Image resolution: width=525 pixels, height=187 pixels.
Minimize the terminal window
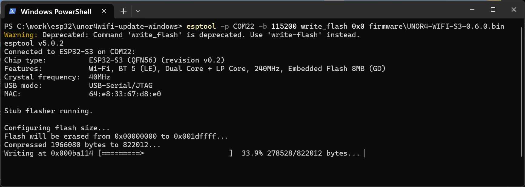click(472, 10)
